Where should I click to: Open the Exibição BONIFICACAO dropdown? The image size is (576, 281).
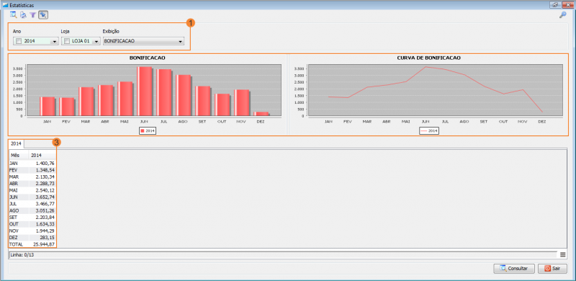143,42
